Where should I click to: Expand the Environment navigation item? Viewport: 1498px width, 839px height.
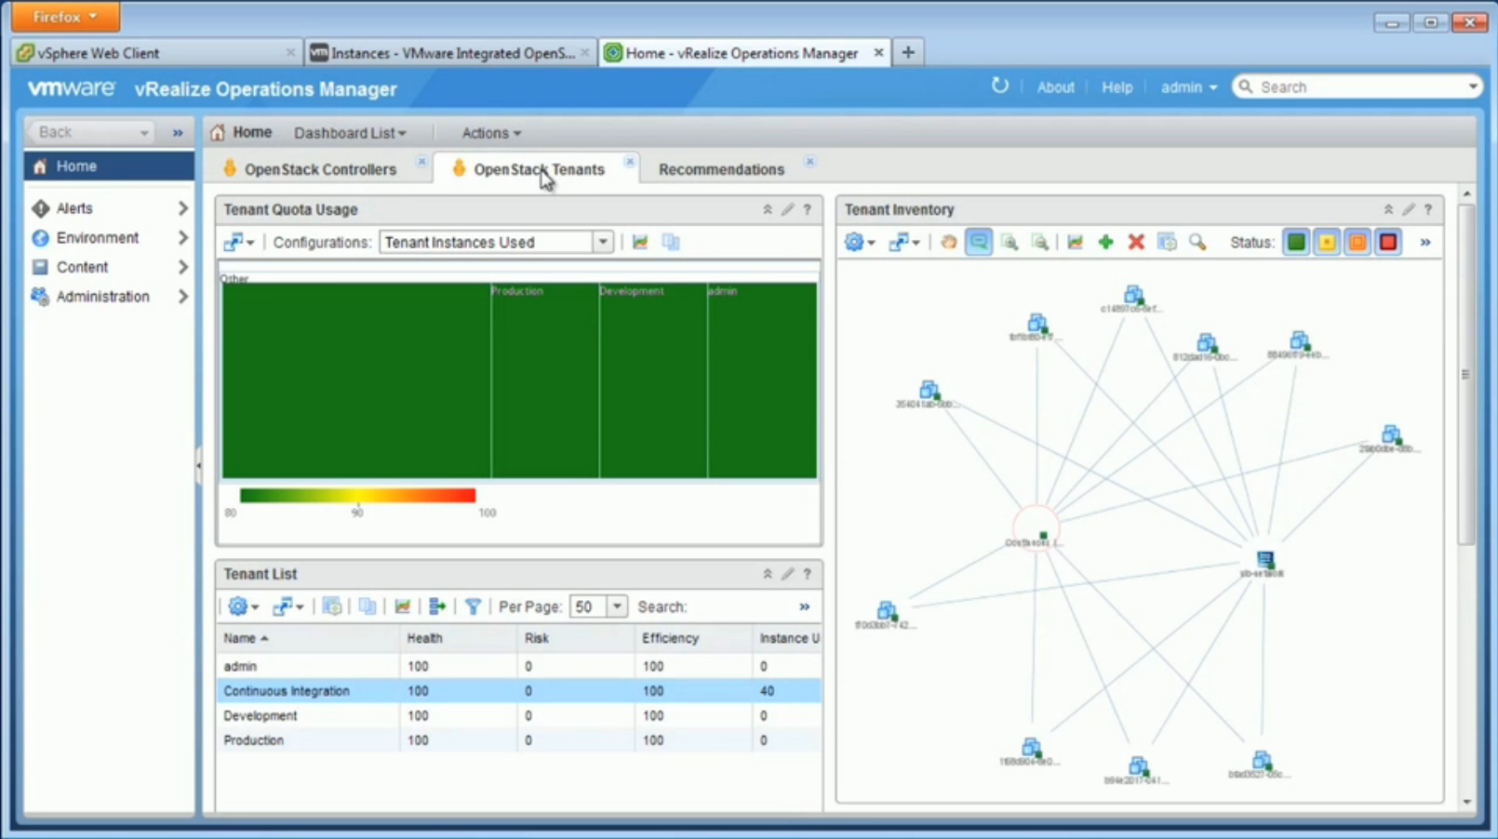182,238
